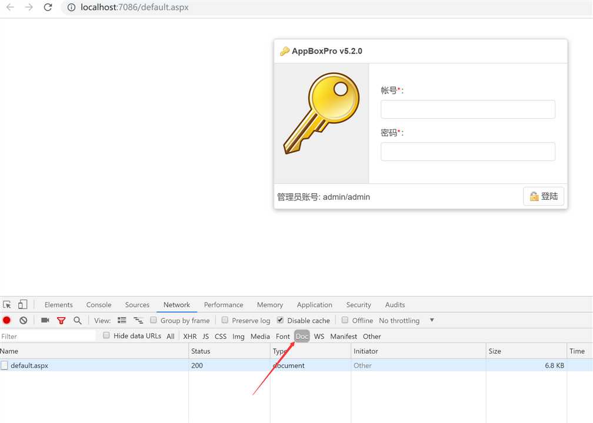Click the 6.8 KB size cell
Viewport: 593px width, 423px height.
coord(526,365)
